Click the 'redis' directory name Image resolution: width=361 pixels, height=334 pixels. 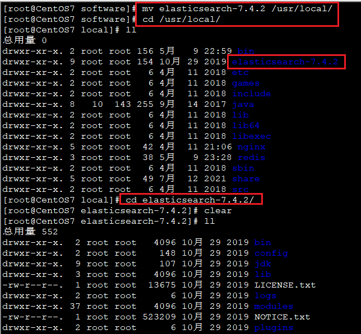click(x=251, y=158)
